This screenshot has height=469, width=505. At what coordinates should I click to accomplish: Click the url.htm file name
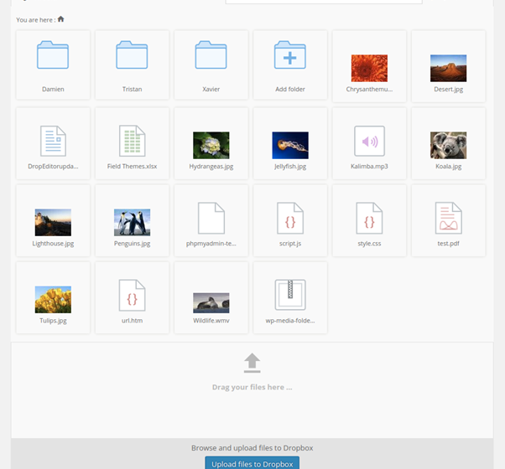tap(132, 321)
